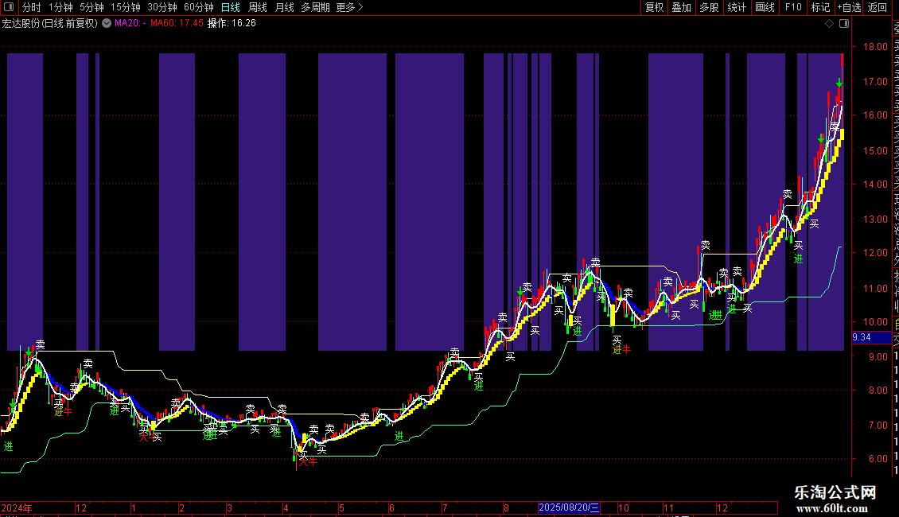The width and height of the screenshot is (899, 517).
Task: Click the round dropdown icon beside 宏达股份 title
Action: tap(107, 23)
